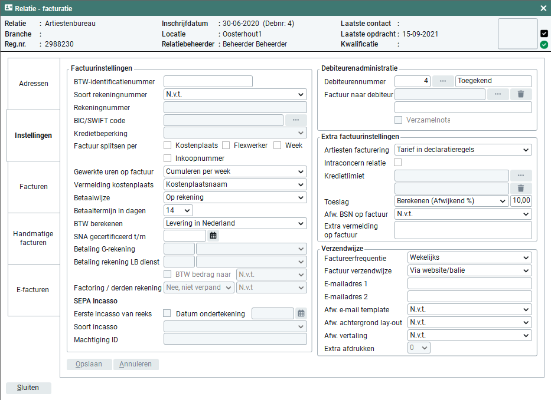Check the Inkoopnummer checkbox
Viewport: 551px width, 400px height.
coord(168,158)
